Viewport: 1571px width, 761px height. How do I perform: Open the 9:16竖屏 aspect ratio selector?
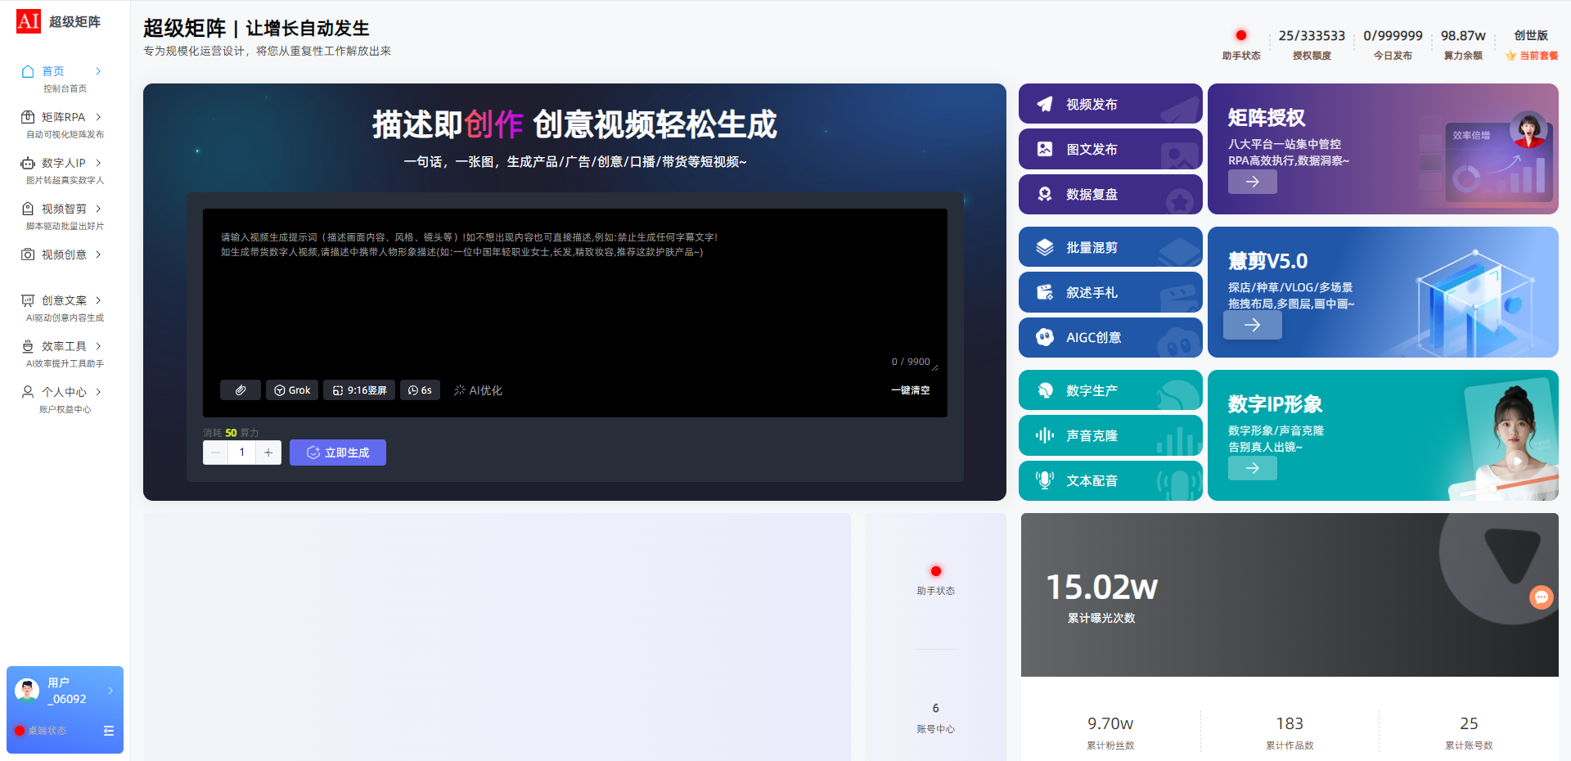(359, 390)
